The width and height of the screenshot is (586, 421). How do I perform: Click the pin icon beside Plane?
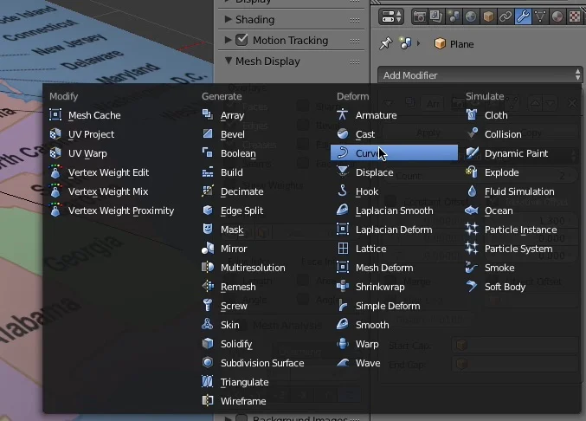click(386, 43)
